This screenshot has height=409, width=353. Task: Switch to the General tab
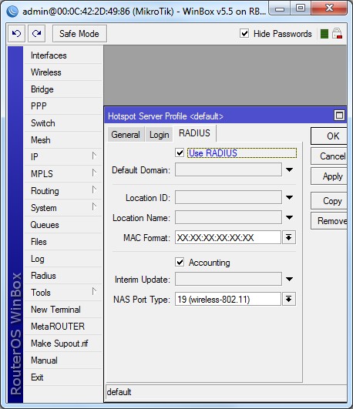126,135
